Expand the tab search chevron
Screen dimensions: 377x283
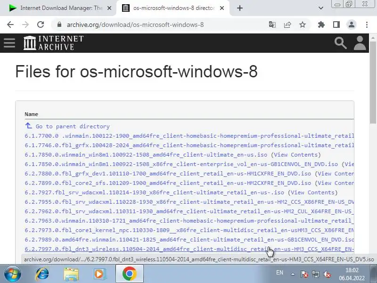coord(321,8)
